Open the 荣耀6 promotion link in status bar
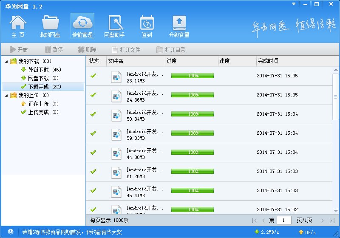 (72, 232)
